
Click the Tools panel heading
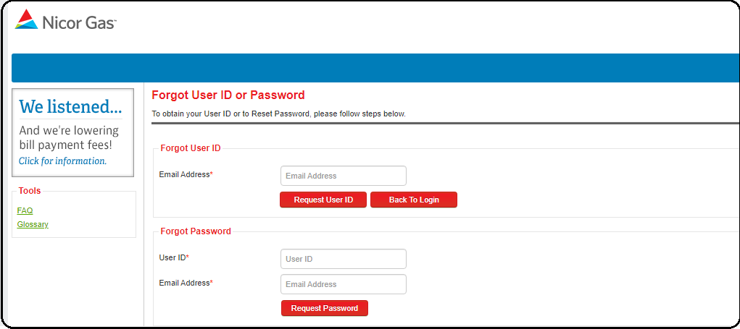(30, 191)
